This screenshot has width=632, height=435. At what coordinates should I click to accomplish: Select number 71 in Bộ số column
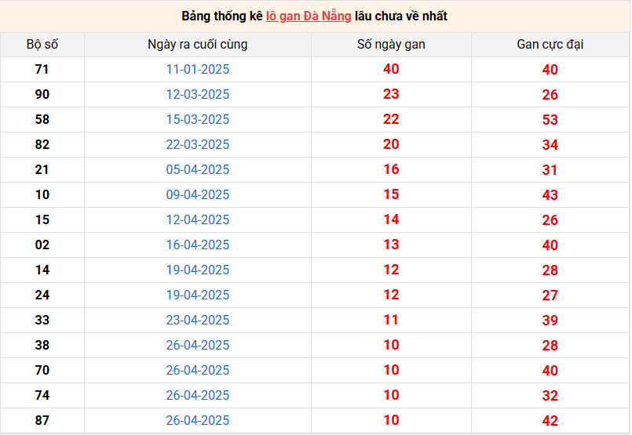click(x=42, y=69)
